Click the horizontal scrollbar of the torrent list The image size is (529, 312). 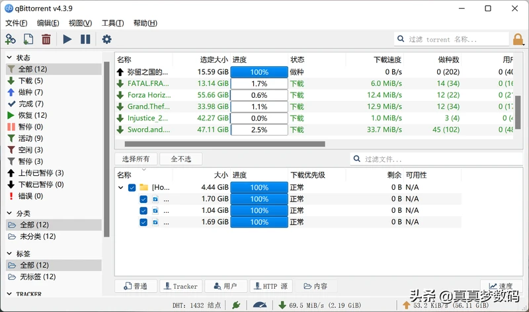click(x=225, y=144)
